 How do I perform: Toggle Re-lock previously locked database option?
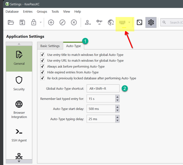[42, 78]
